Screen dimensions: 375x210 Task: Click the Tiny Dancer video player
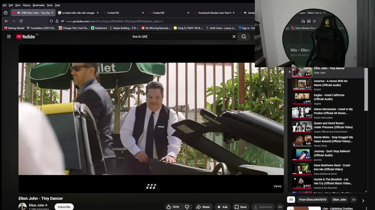click(x=151, y=119)
